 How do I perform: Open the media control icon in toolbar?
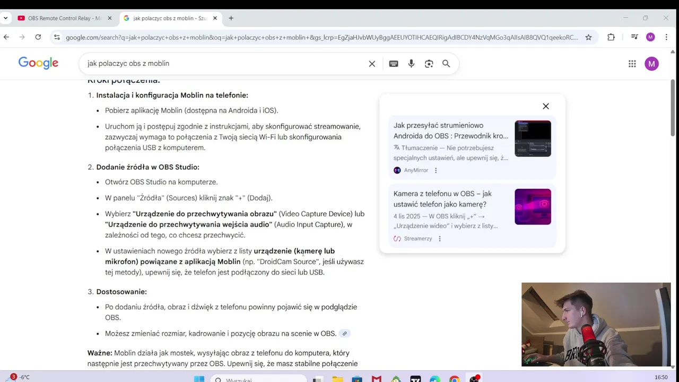point(634,37)
